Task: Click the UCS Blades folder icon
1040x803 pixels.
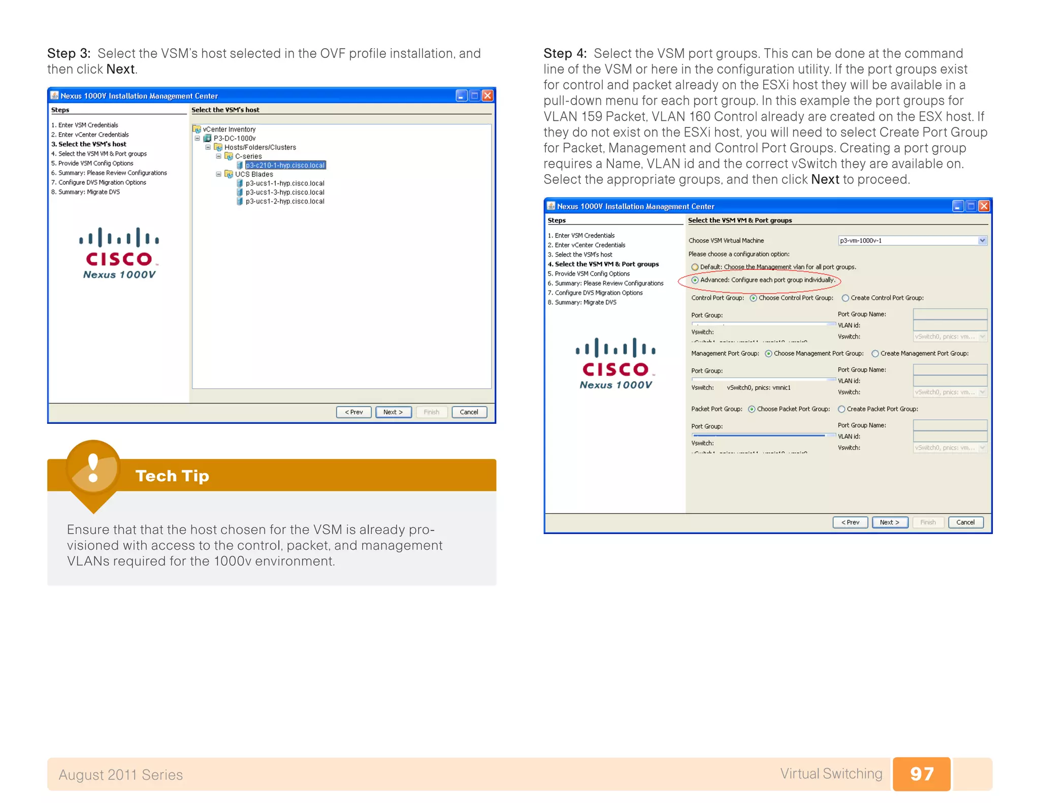Action: (229, 174)
